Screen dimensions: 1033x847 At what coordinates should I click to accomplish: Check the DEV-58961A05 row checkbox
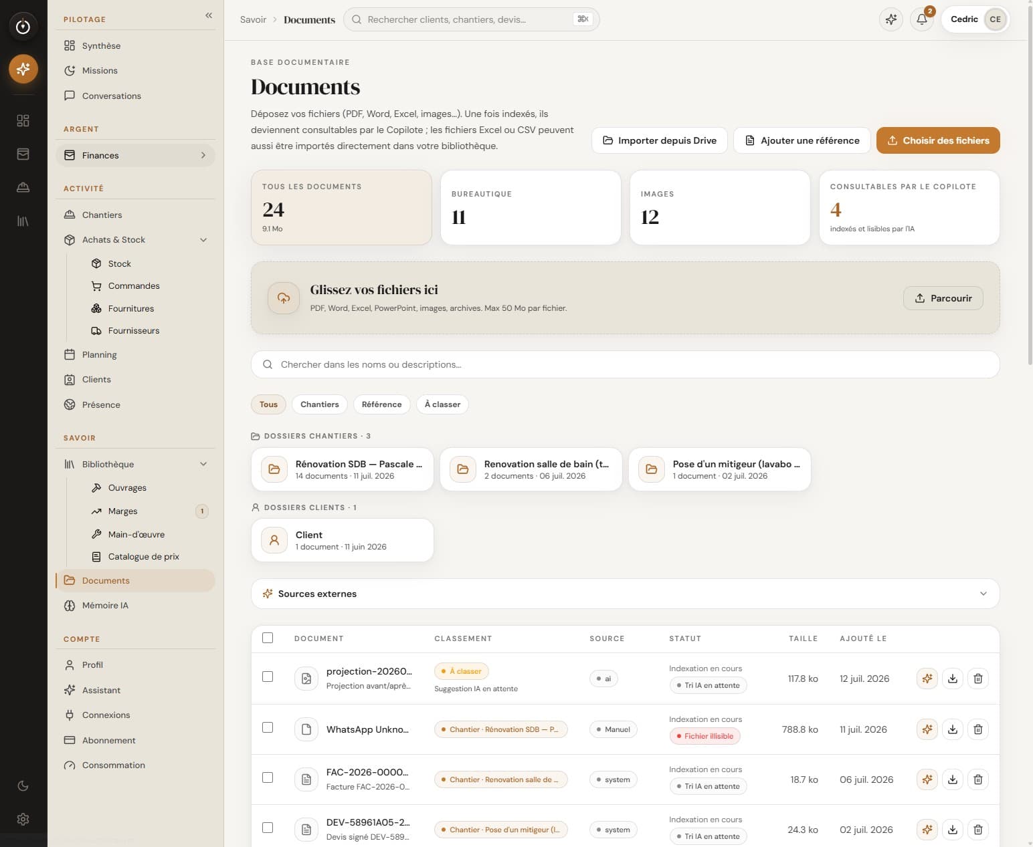click(268, 828)
